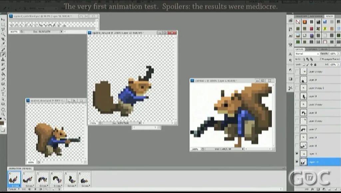Screen dimensions: 341x193
Task: Click the lock position icon
Action: pyautogui.click(x=311, y=65)
